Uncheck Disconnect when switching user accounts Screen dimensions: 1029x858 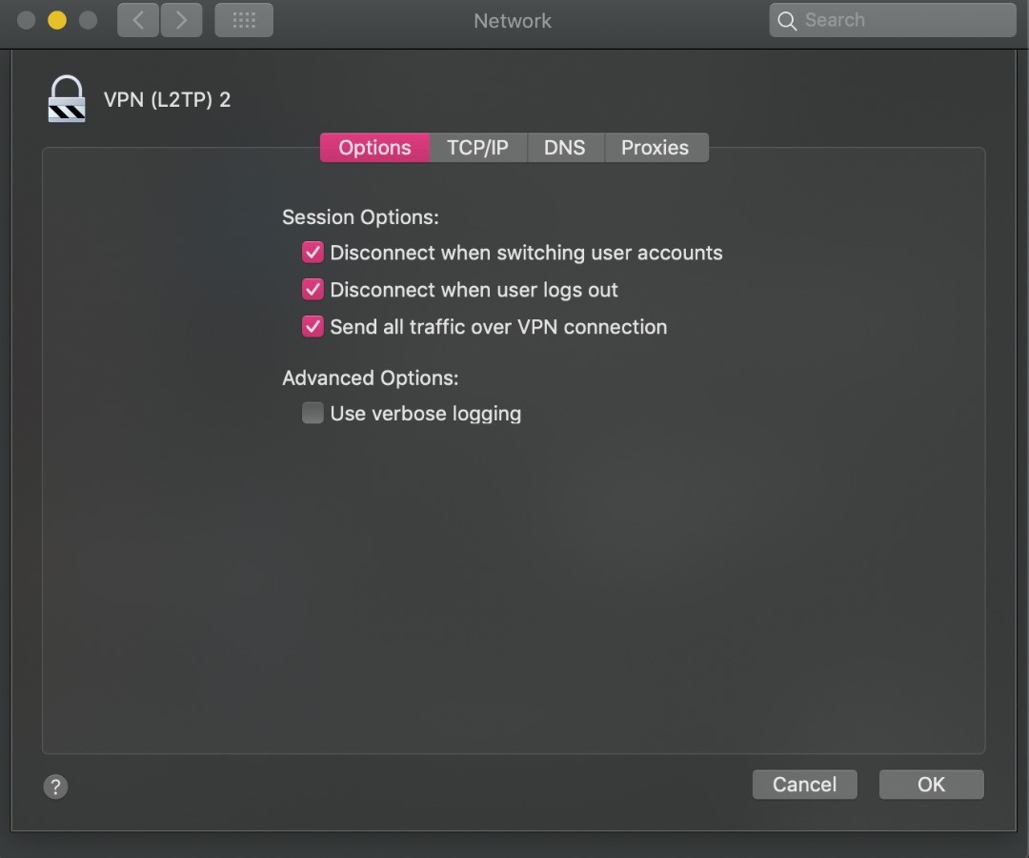click(313, 253)
